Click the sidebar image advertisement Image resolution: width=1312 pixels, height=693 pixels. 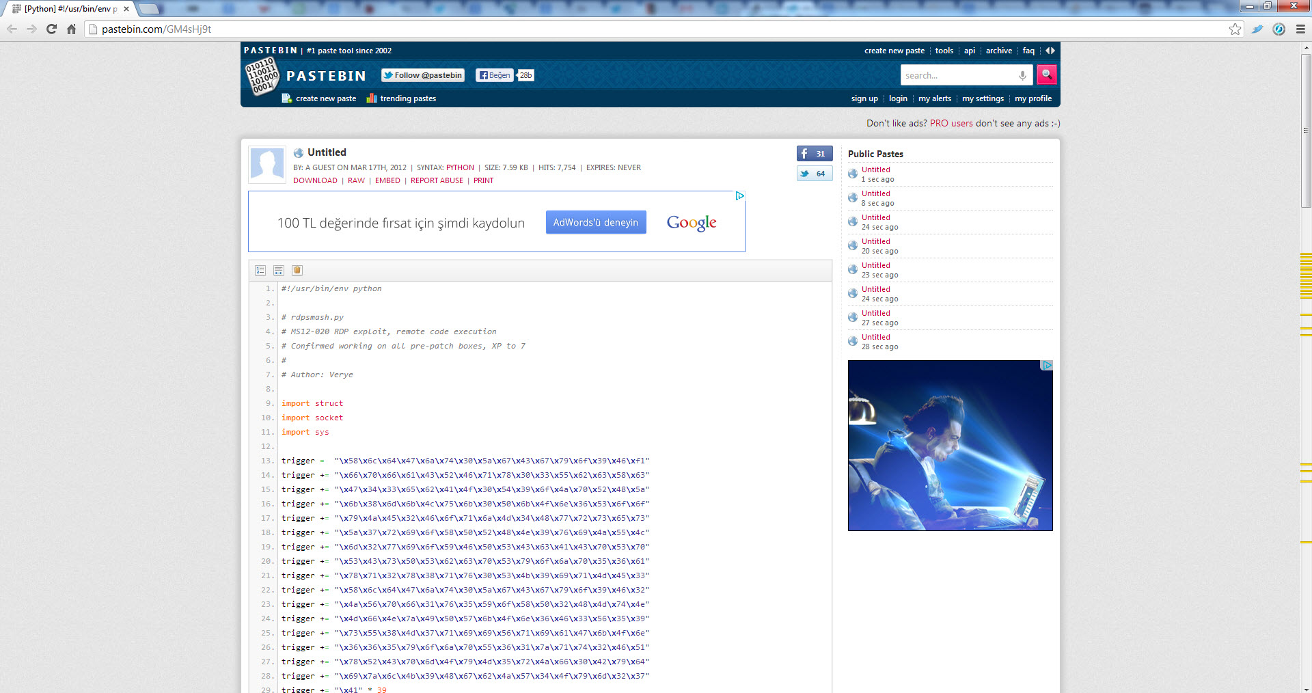[950, 446]
